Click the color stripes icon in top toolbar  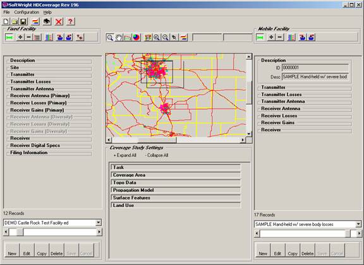(x=35, y=21)
